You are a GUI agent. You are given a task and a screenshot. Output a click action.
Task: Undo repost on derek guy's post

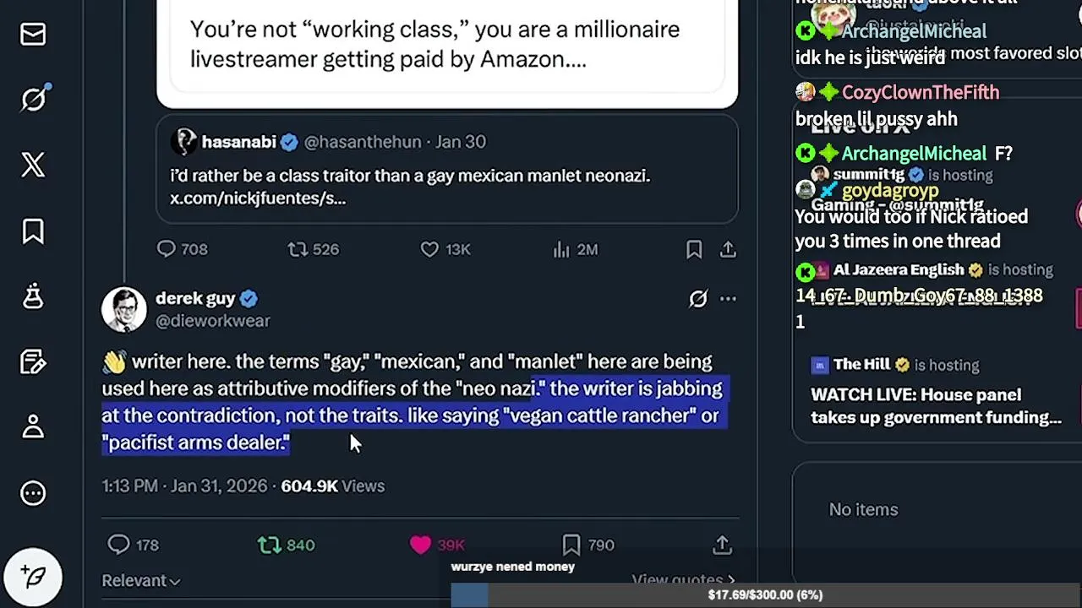pos(270,545)
